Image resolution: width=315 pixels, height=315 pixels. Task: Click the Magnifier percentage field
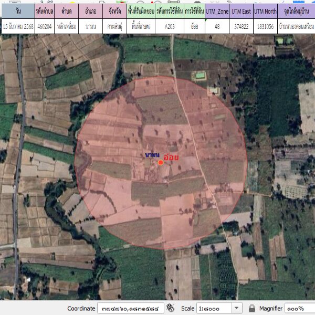click(299, 308)
